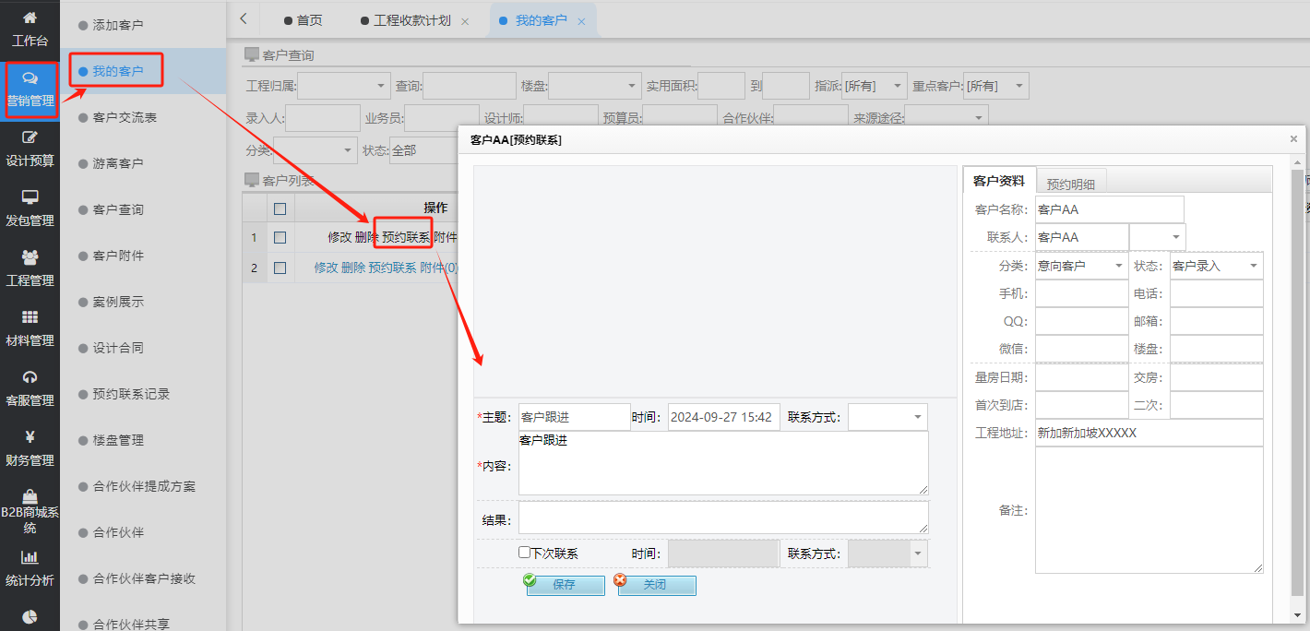1310x631 pixels.
Task: Open the 分类 dropdown showing 意向客户
Action: point(1080,266)
